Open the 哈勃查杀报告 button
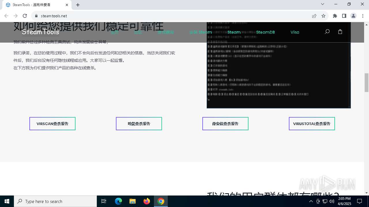The height and width of the screenshot is (207, 369). (x=139, y=124)
